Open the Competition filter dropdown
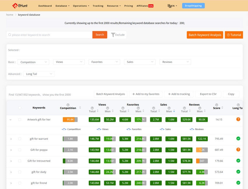Viewport: 248px width, 189px height. [33, 62]
